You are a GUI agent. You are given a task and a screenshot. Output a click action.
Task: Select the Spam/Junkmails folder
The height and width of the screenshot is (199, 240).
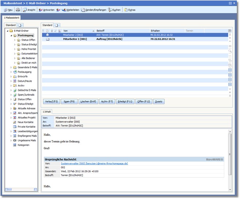(27, 94)
